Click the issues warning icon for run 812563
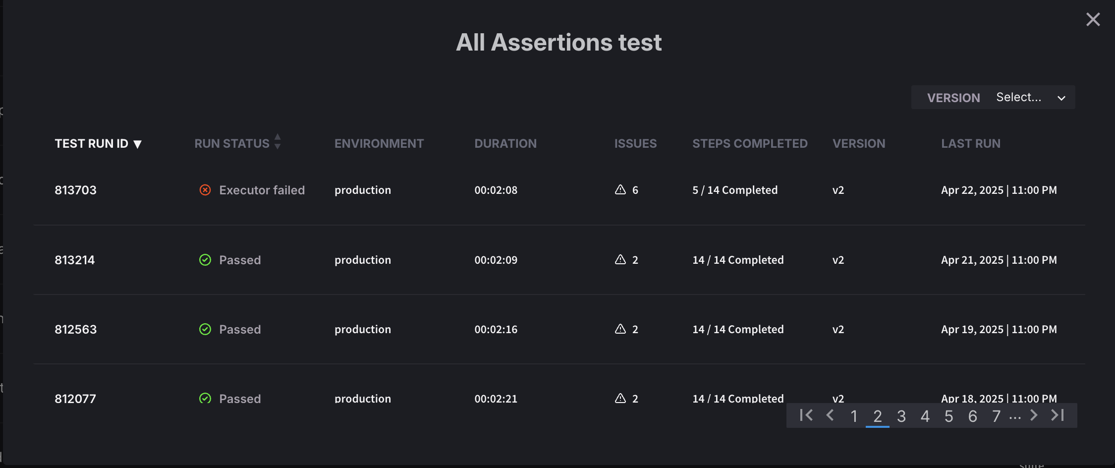The image size is (1115, 468). (620, 329)
